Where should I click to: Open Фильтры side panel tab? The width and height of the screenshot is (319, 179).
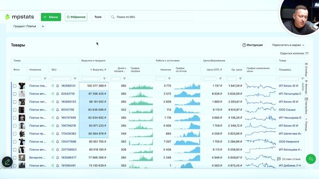pos(307,88)
